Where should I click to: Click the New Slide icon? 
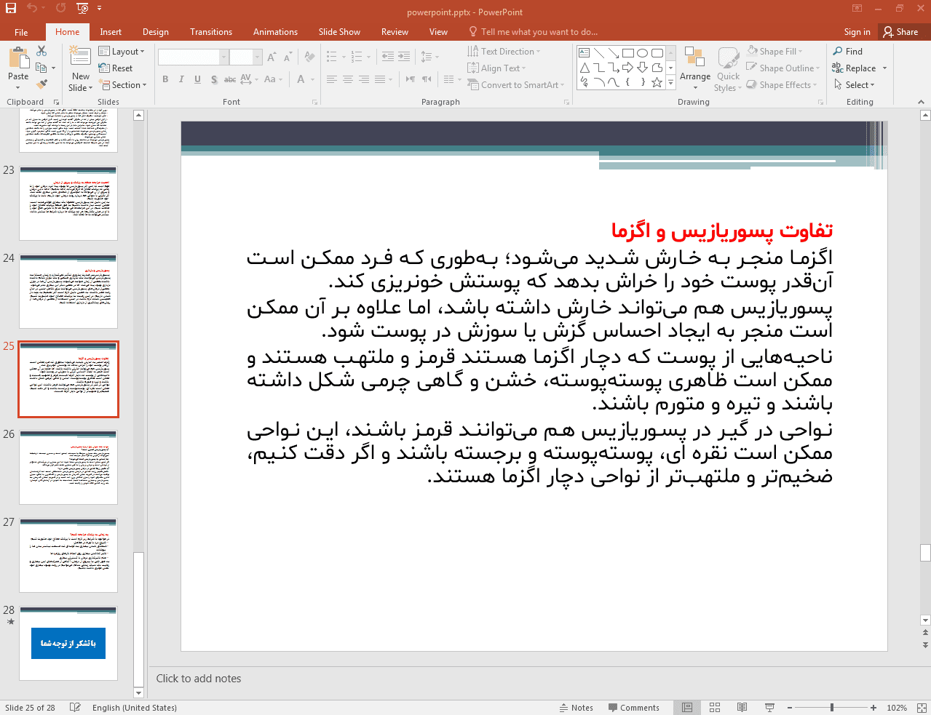[80, 57]
